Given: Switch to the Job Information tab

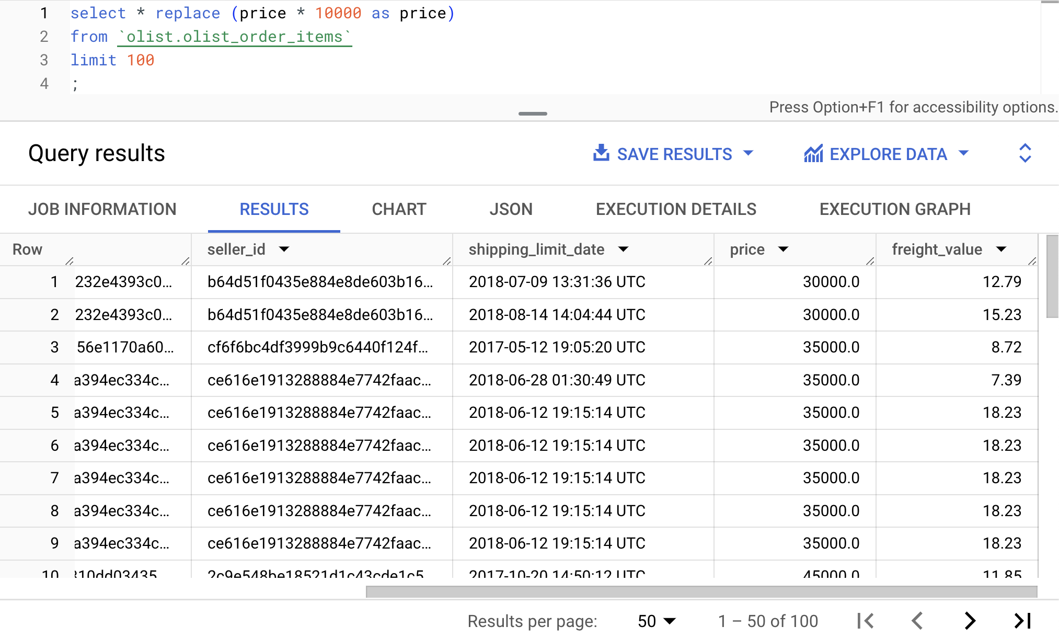Looking at the screenshot, I should (x=102, y=209).
